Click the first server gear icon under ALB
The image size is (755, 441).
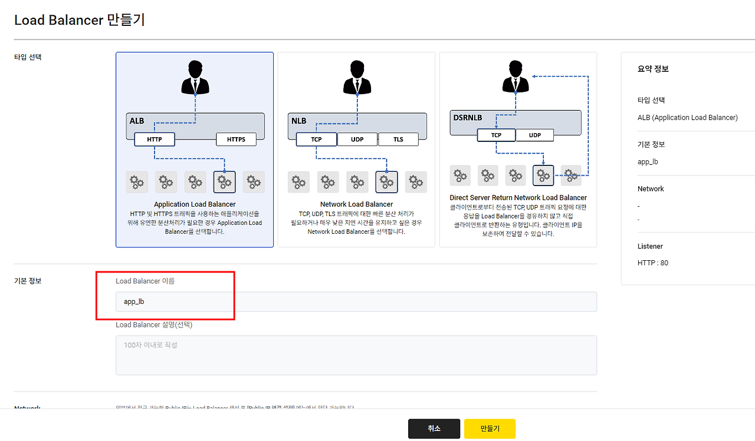click(137, 183)
